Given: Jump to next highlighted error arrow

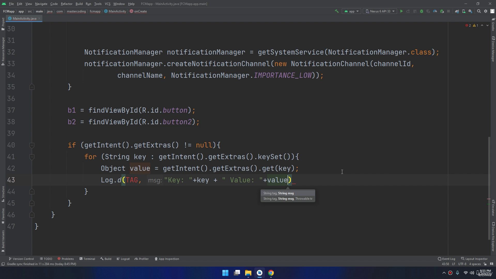Looking at the screenshot, I should pos(487,25).
